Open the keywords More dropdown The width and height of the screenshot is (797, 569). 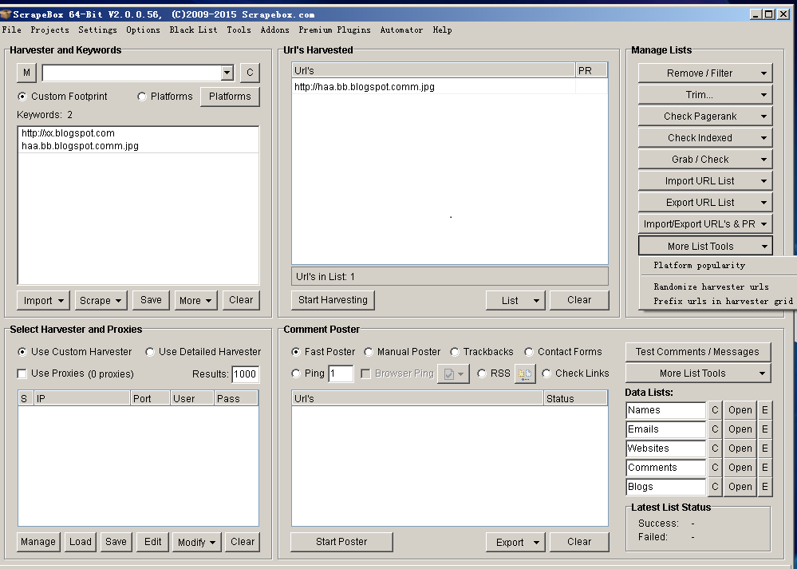(x=195, y=300)
